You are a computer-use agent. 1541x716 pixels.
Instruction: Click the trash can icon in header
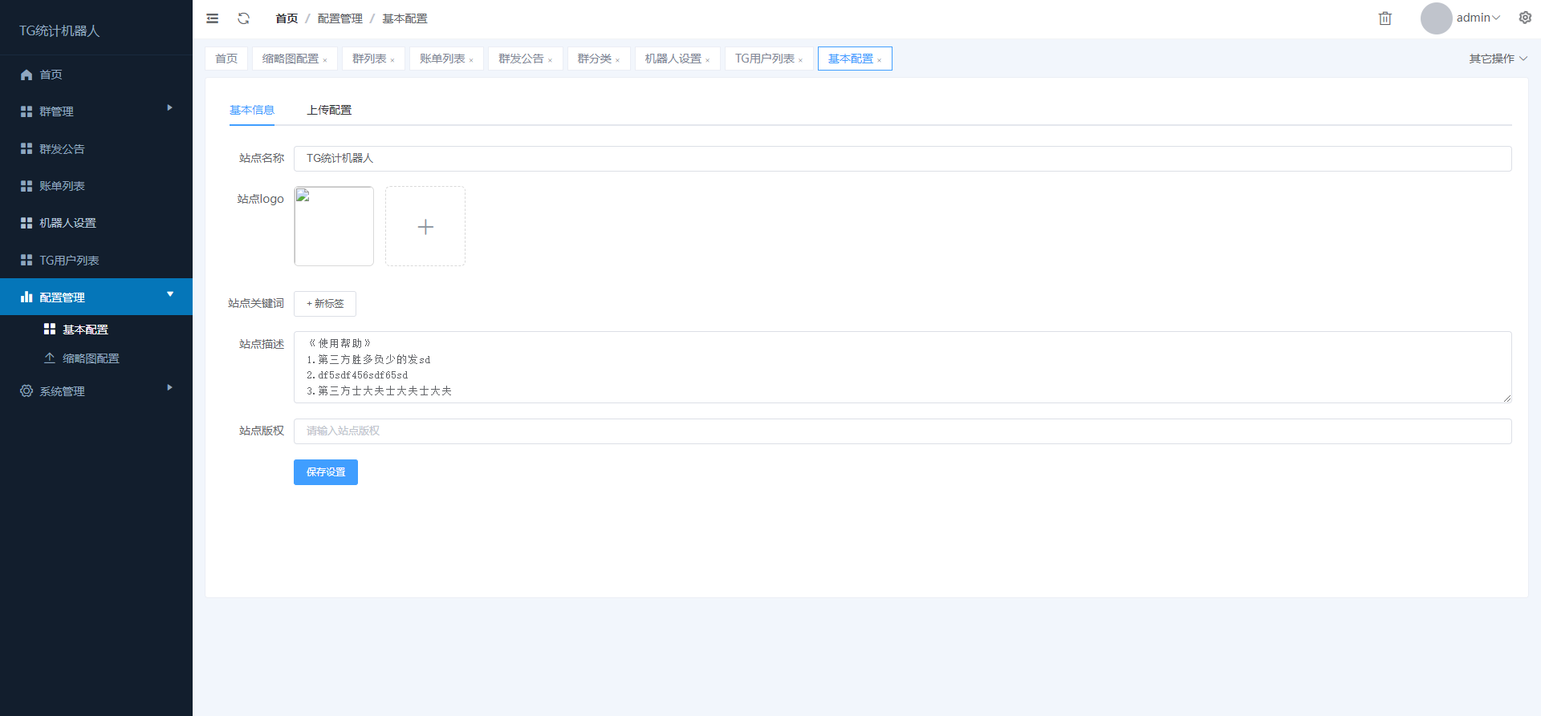point(1384,18)
